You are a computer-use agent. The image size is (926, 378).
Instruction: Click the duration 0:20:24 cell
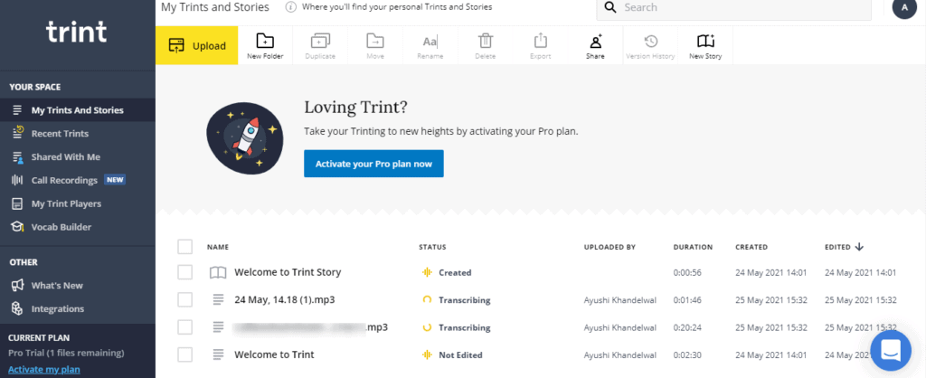point(687,327)
